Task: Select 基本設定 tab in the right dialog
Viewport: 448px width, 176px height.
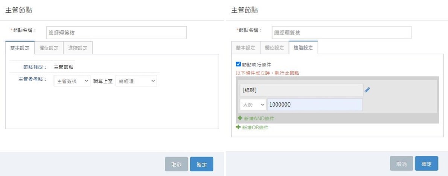Action: point(245,48)
